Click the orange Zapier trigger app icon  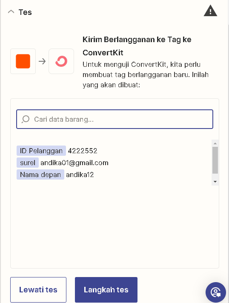point(23,61)
